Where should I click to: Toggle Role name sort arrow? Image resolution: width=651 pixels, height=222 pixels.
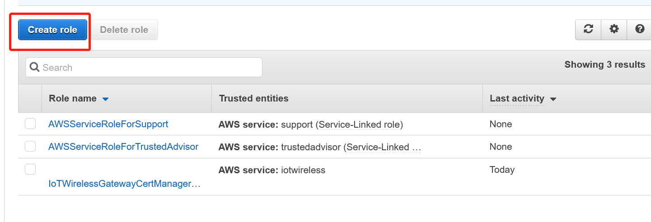point(106,99)
